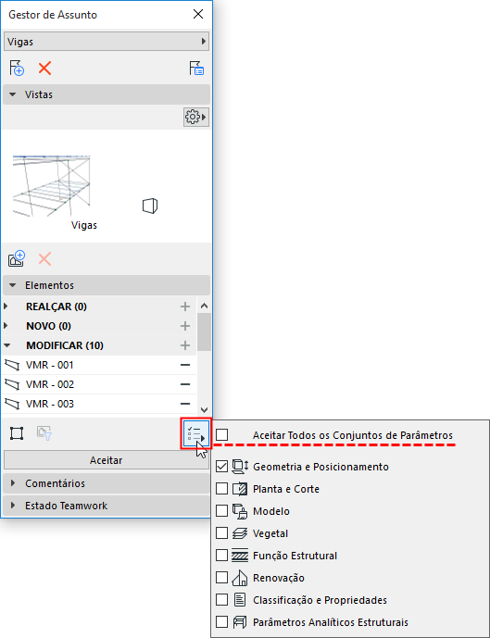Select the VMR - 001 element row

tap(99, 365)
